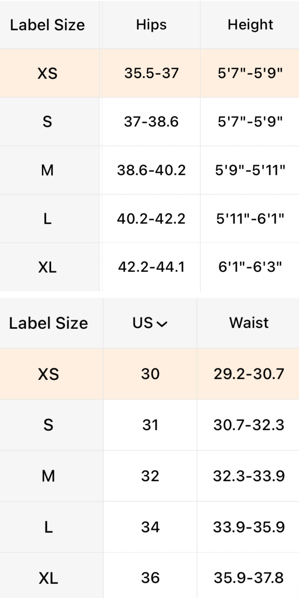The height and width of the screenshot is (598, 299).
Task: Pick US size 31 in the table
Action: point(150,425)
